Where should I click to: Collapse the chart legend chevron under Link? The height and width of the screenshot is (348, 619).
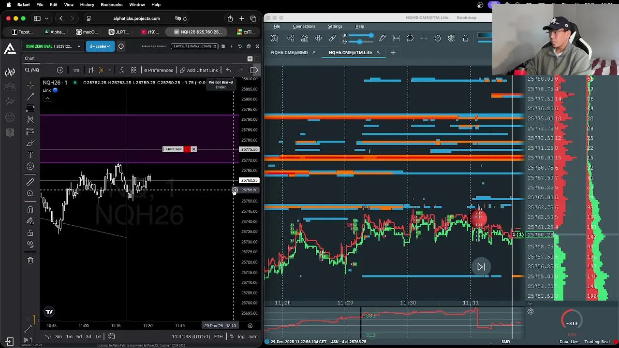pos(47,98)
